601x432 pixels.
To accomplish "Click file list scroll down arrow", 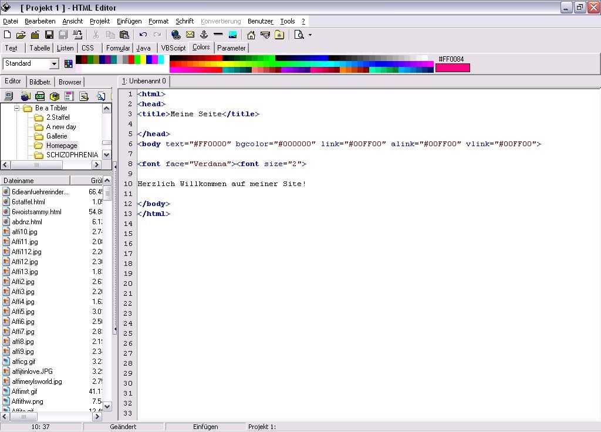I will click(107, 406).
